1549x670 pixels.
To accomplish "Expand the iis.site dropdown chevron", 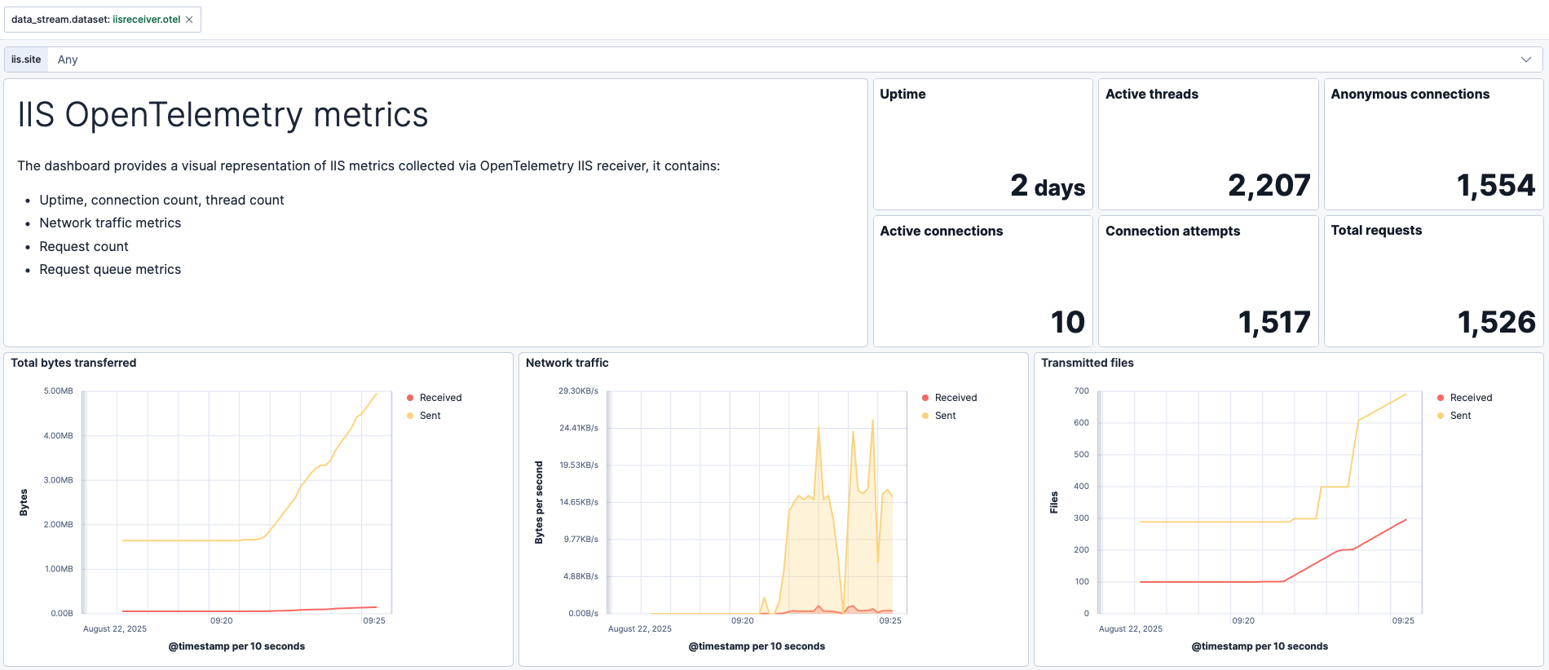I will [1525, 60].
